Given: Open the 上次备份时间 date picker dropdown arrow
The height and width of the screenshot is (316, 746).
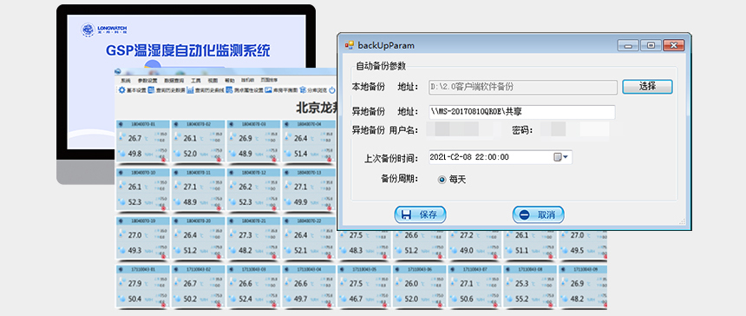Looking at the screenshot, I should 566,157.
